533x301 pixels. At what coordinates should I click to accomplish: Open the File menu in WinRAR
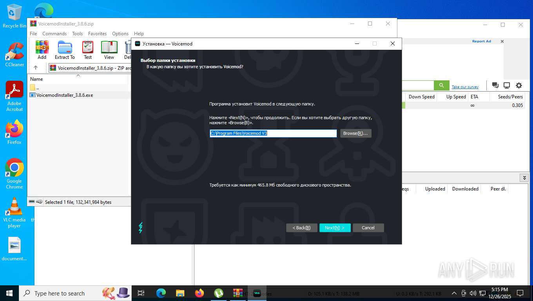pos(33,34)
